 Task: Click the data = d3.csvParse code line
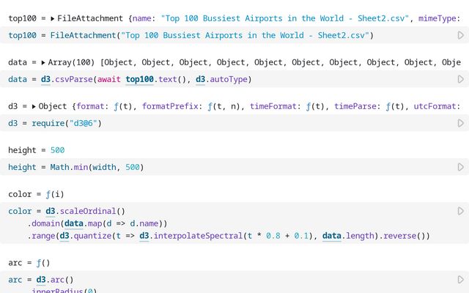pos(130,79)
